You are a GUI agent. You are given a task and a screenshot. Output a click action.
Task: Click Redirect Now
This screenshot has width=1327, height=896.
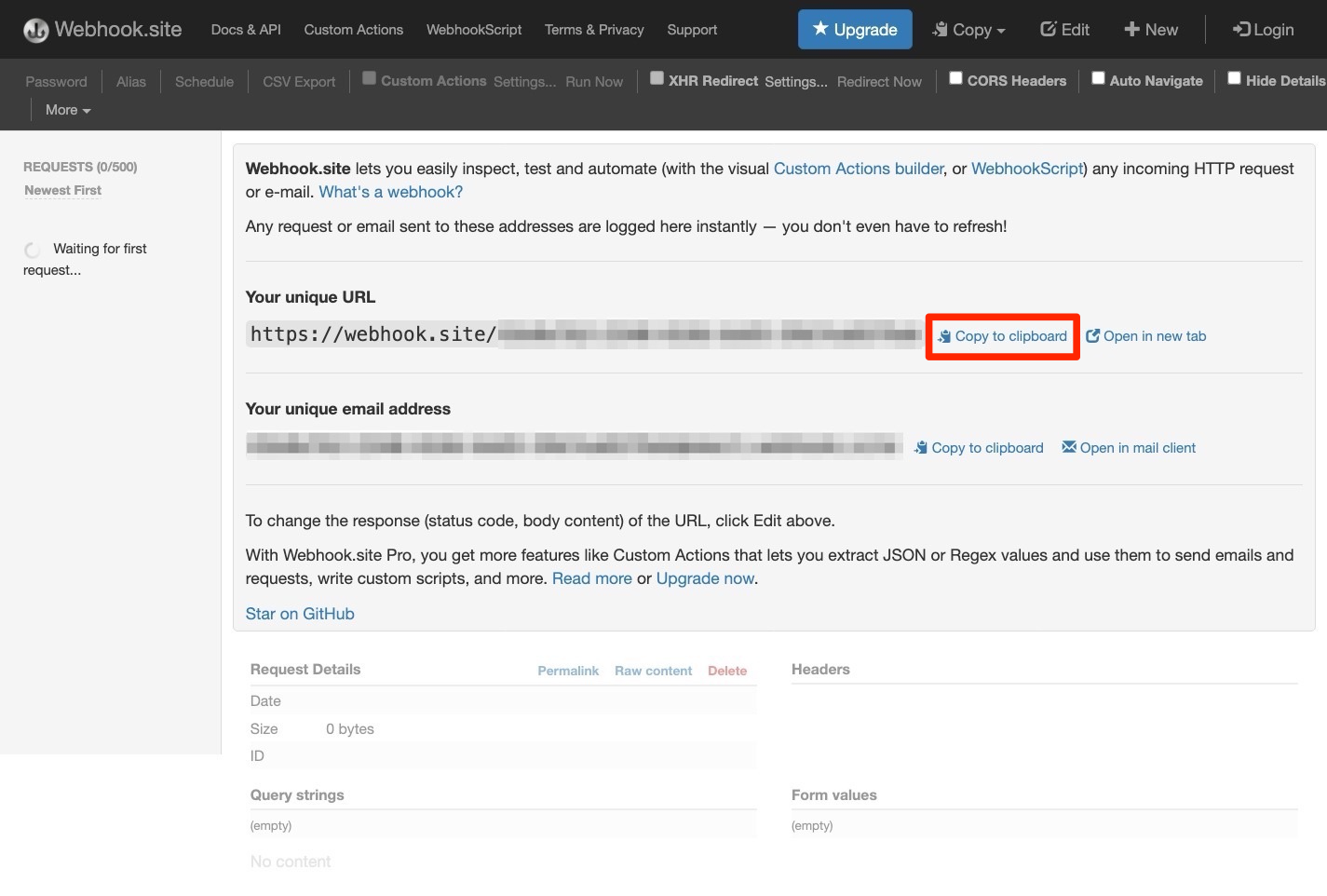[x=879, y=82]
